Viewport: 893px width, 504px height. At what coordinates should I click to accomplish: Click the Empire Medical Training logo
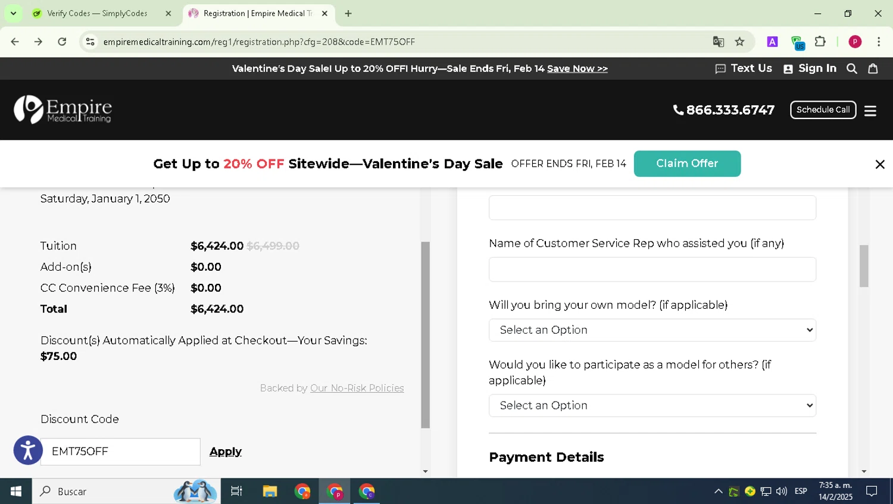click(x=63, y=109)
